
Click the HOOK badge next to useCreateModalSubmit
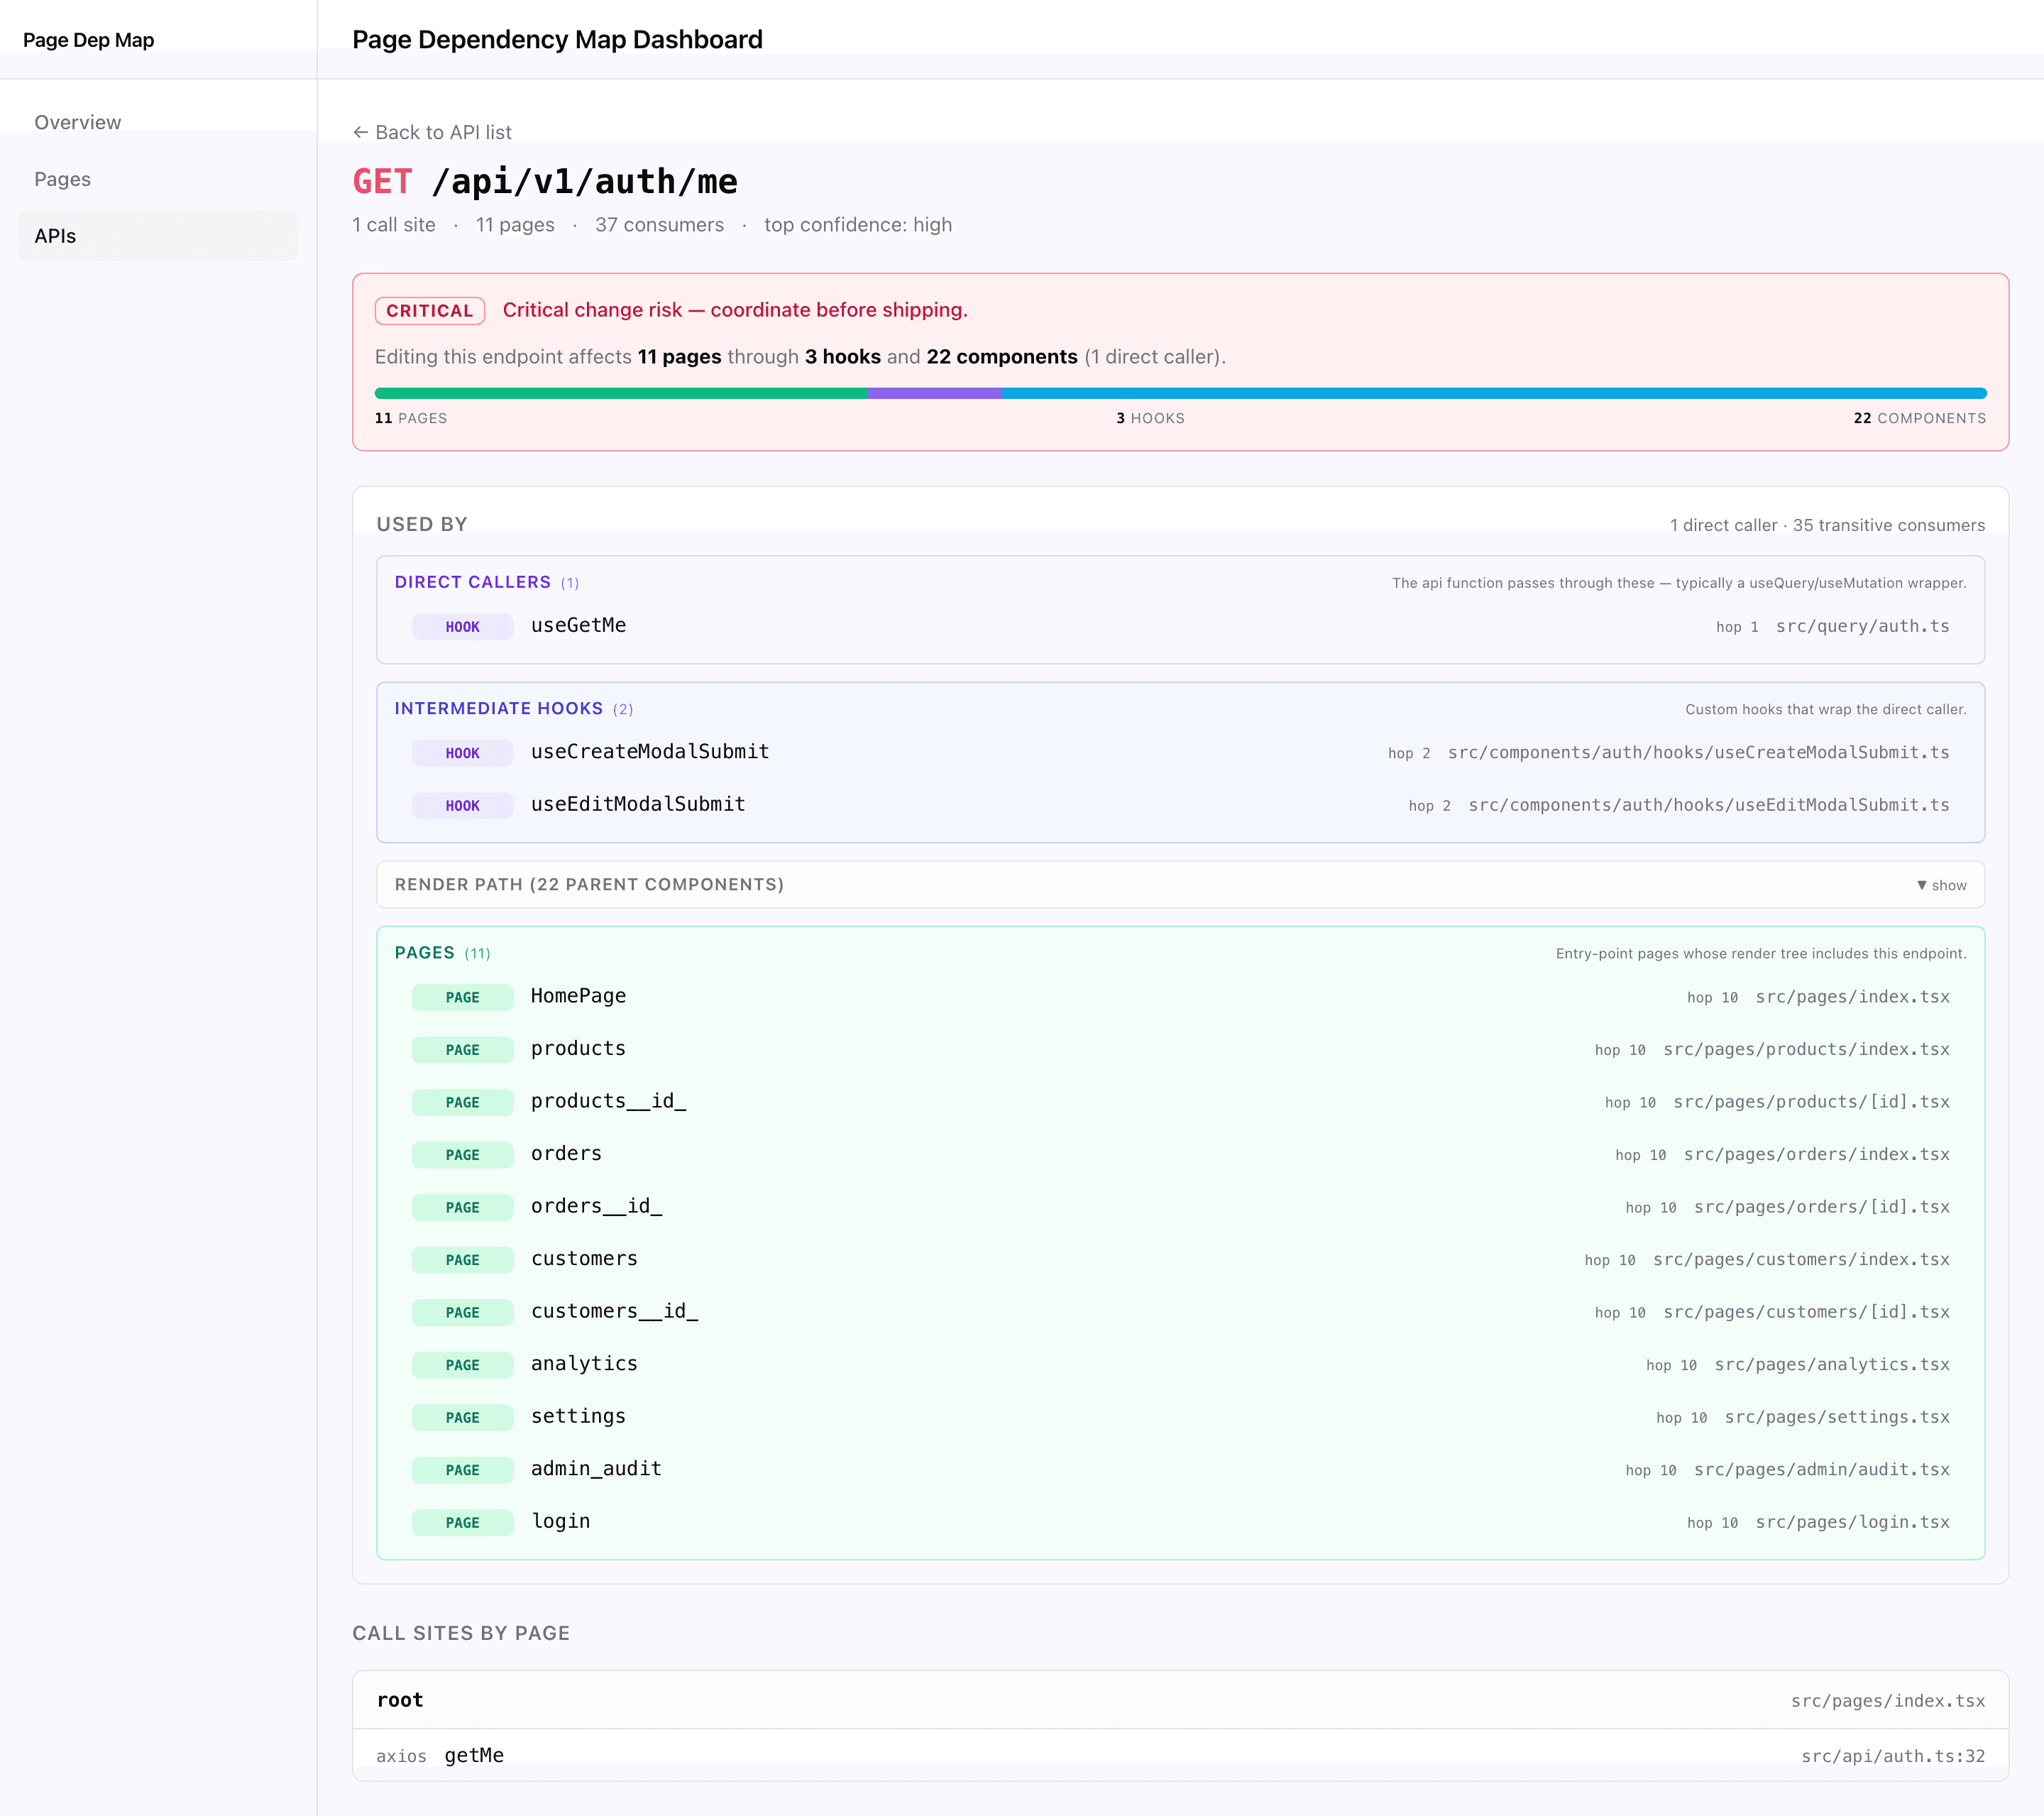[x=462, y=753]
